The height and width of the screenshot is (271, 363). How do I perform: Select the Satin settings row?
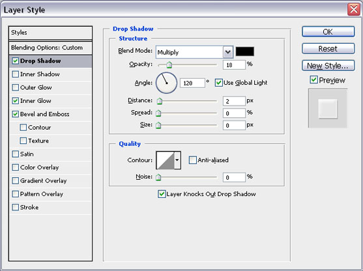50,154
